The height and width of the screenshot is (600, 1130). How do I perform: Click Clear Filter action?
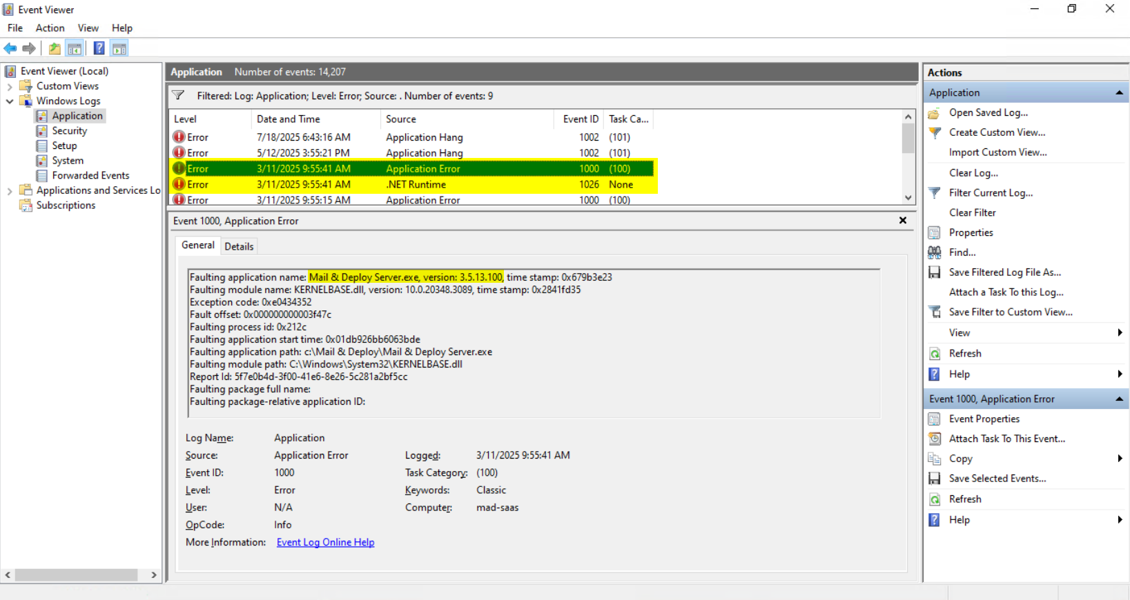[x=973, y=212]
